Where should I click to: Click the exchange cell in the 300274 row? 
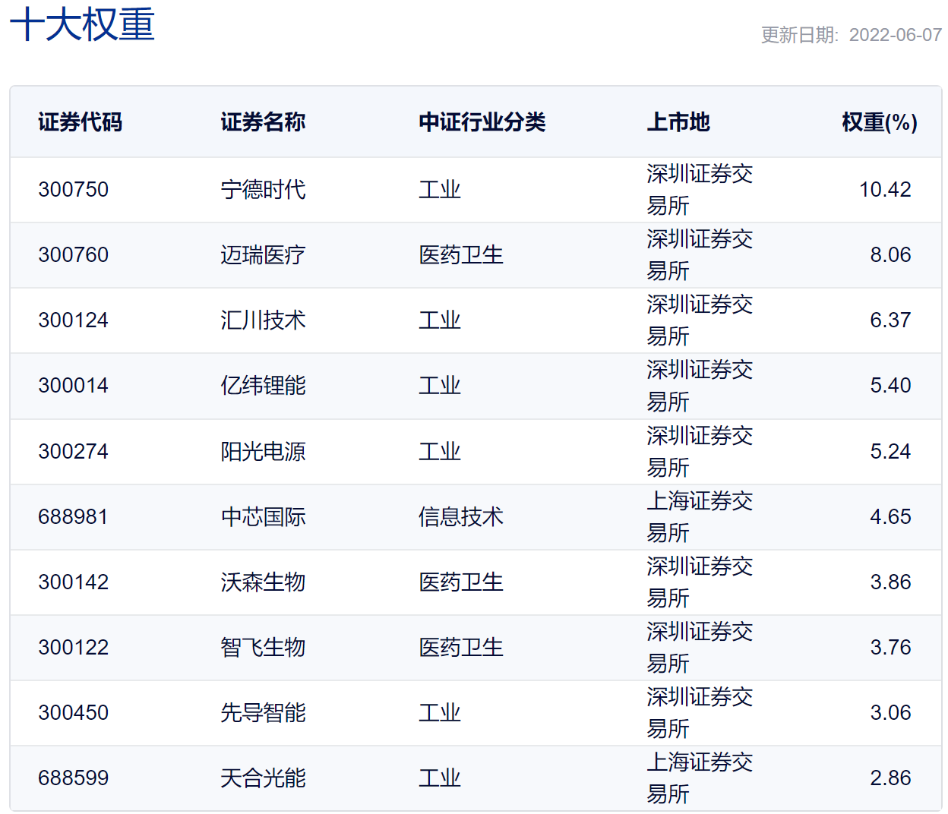coord(700,451)
